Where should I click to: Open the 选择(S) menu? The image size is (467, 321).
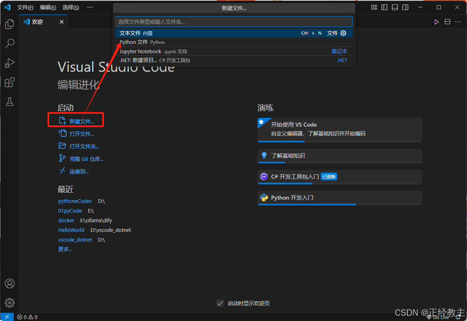pyautogui.click(x=71, y=7)
